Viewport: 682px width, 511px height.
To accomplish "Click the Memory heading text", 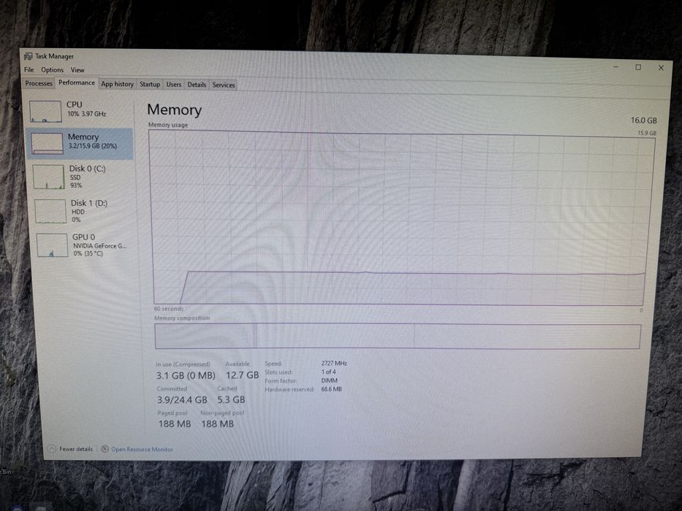I will pyautogui.click(x=175, y=110).
